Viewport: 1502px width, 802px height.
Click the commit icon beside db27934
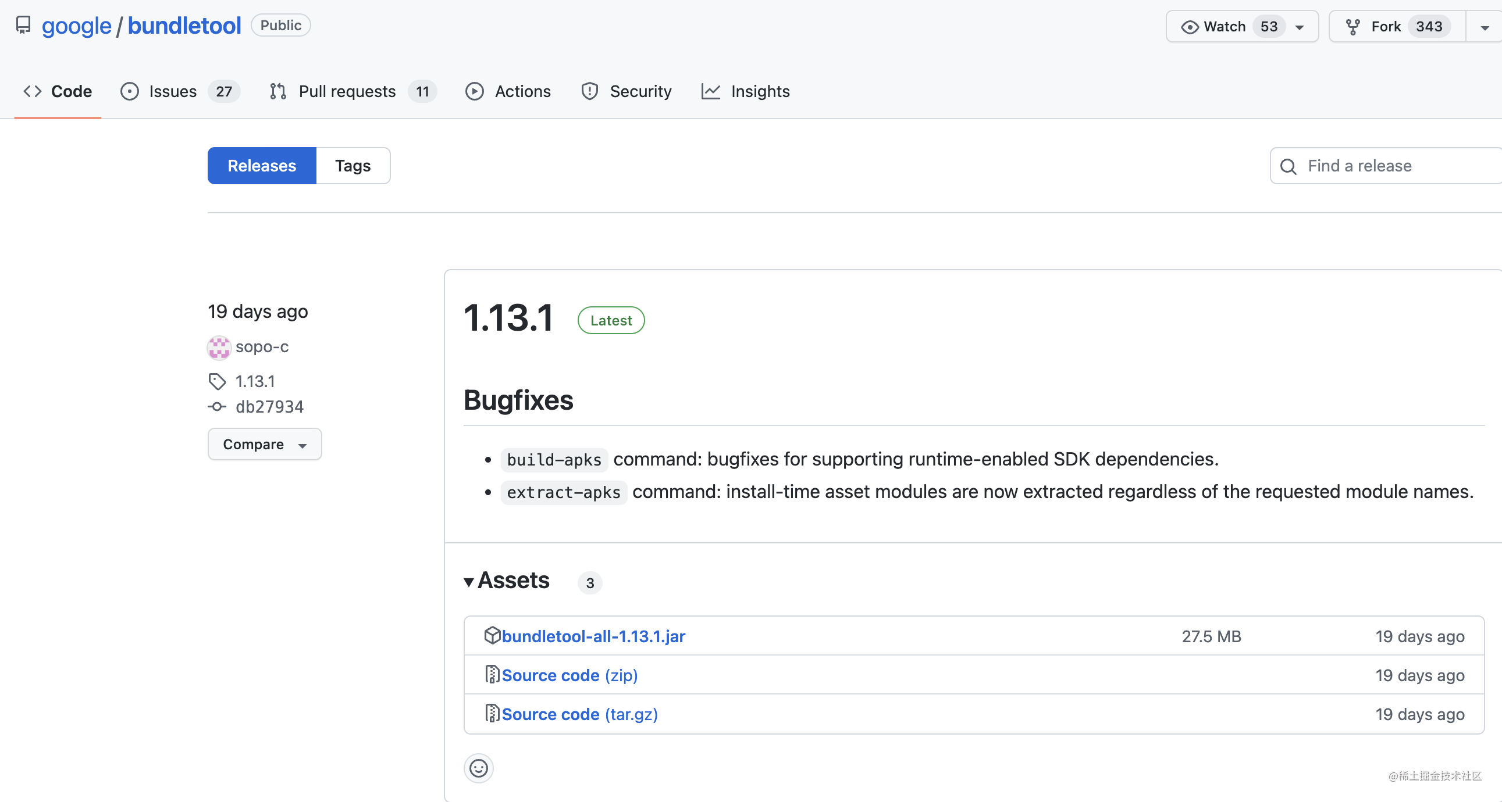tap(217, 407)
